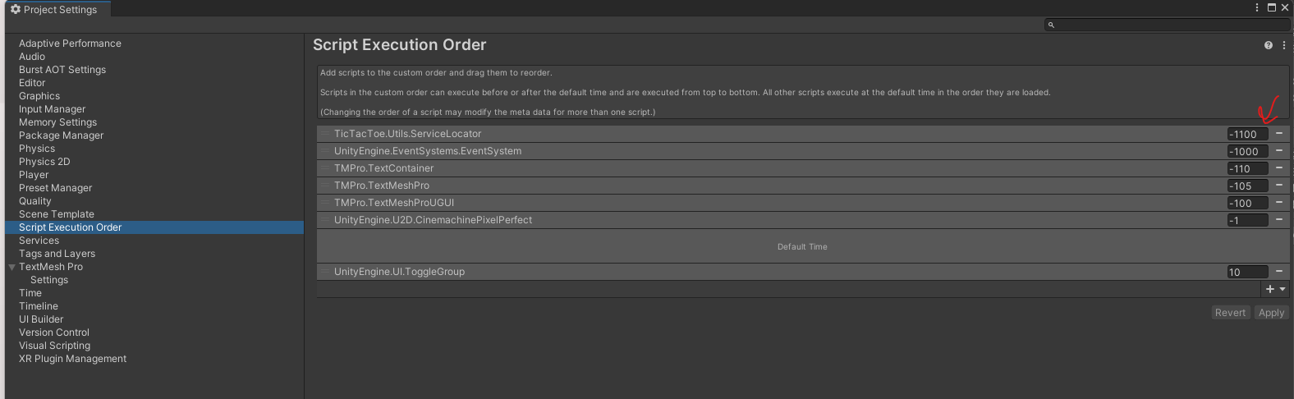Open the Project Settings window kebab menu
The width and height of the screenshot is (1294, 399).
click(x=1257, y=7)
